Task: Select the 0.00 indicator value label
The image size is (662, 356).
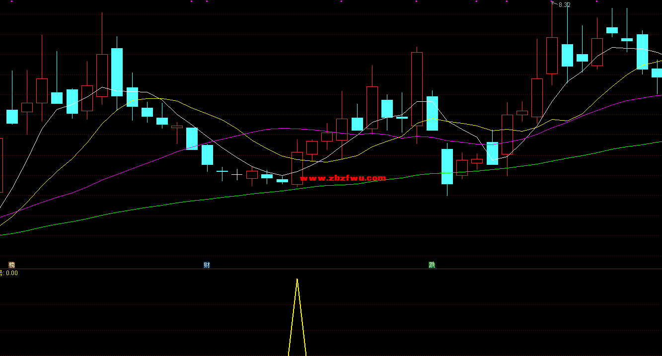Action: pyautogui.click(x=11, y=273)
